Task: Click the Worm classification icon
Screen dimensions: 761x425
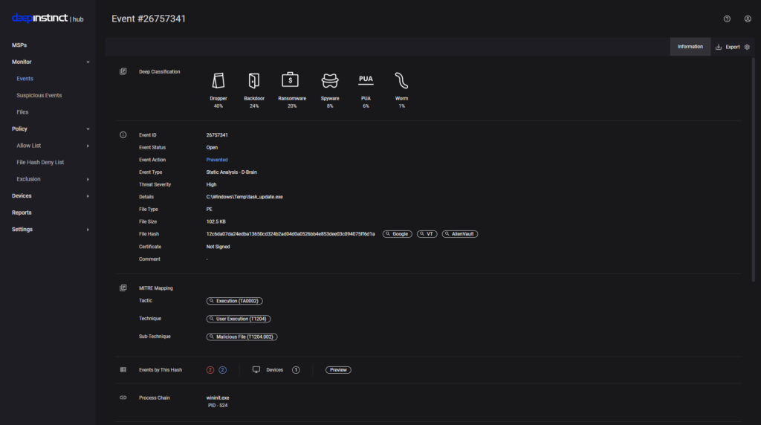Action: pos(401,80)
